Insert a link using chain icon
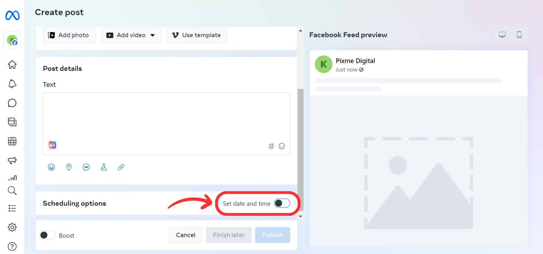The image size is (543, 254). pyautogui.click(x=121, y=167)
